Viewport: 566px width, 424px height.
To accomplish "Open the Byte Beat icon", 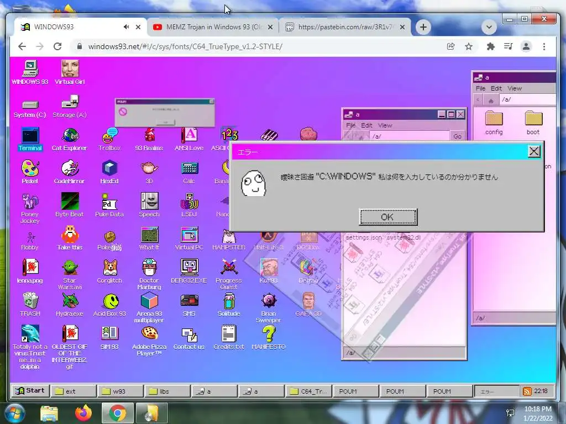I will coord(70,205).
